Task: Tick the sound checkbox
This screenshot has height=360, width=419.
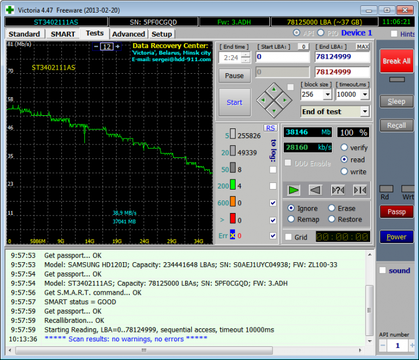Action: pyautogui.click(x=382, y=271)
